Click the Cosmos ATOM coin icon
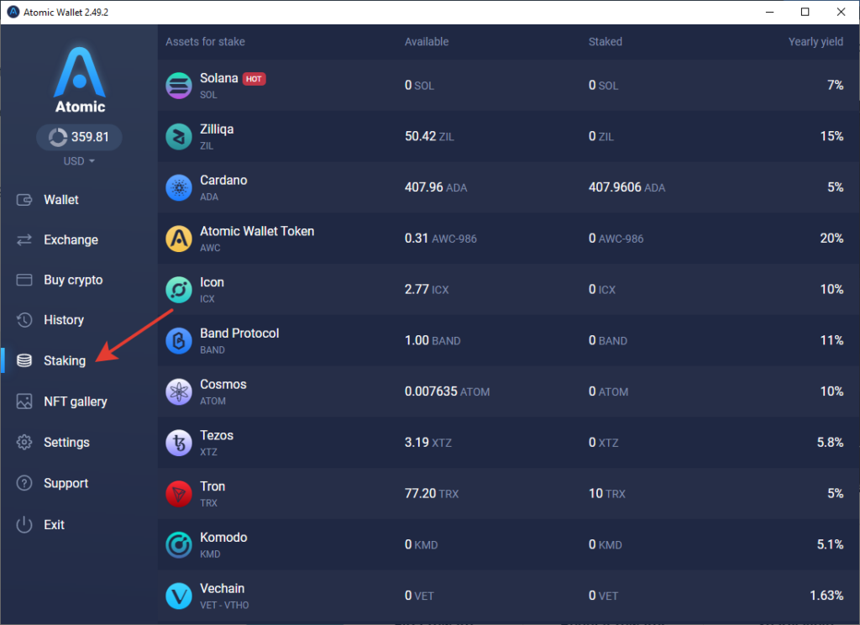860x625 pixels. (x=179, y=391)
